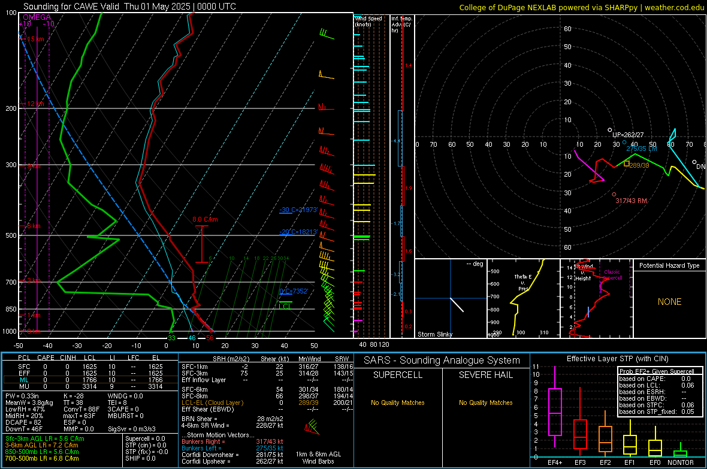707x469 pixels.
Task: Click the magenta EF4+ box plot
Action: (x=555, y=412)
